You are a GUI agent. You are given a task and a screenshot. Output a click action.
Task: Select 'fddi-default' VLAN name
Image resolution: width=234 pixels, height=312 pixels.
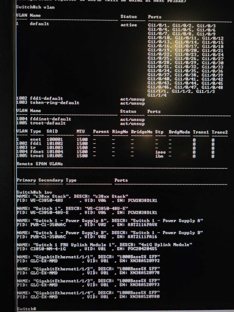(x=46, y=99)
